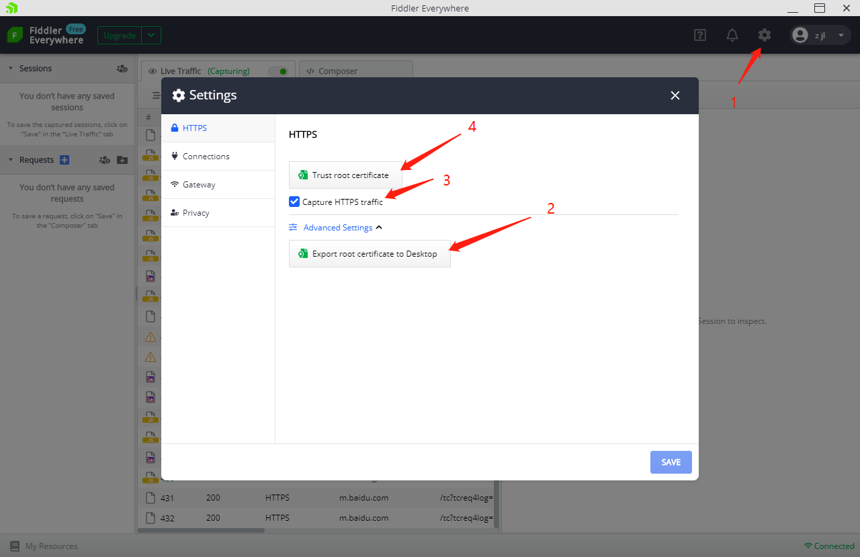Open the help question mark icon
The width and height of the screenshot is (860, 557).
click(x=700, y=35)
